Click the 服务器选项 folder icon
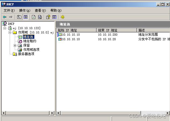This screenshot has height=121, width=170. point(15,54)
